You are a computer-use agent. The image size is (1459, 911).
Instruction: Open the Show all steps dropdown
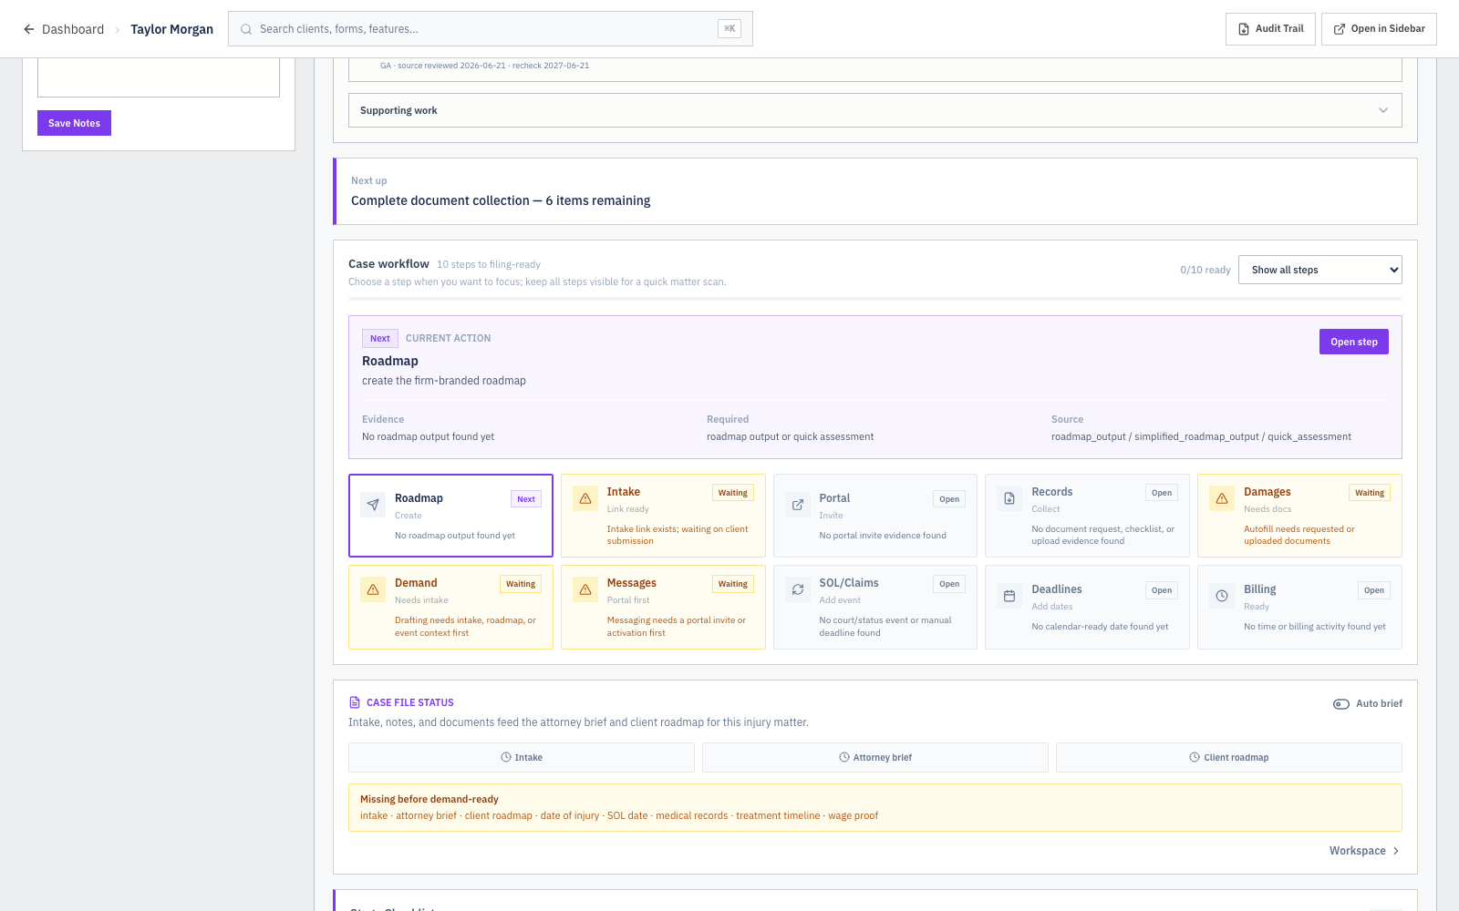tap(1320, 270)
